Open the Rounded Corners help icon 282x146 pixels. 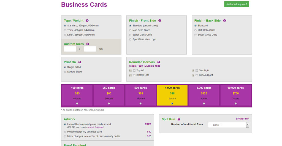click(159, 62)
